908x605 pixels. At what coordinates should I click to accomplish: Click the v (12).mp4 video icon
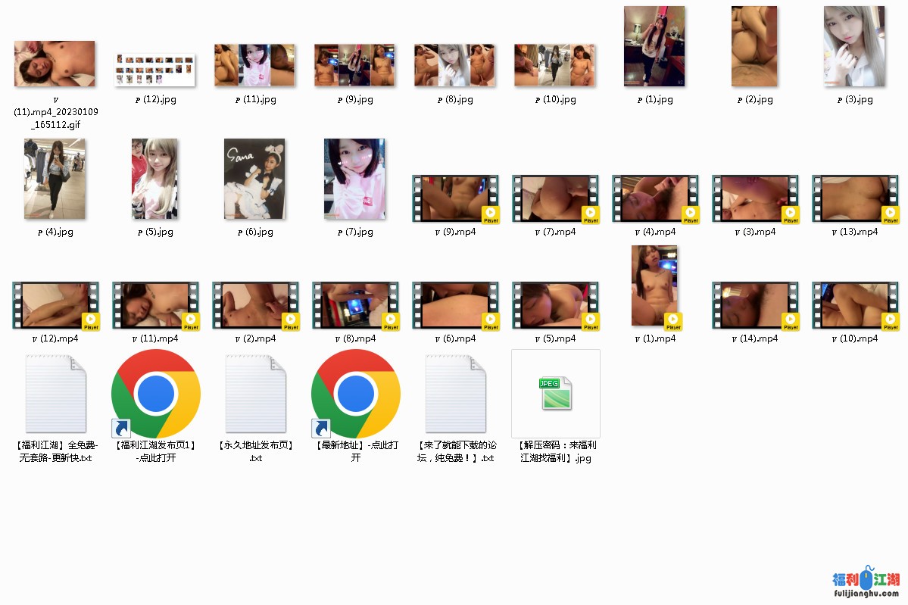55,305
